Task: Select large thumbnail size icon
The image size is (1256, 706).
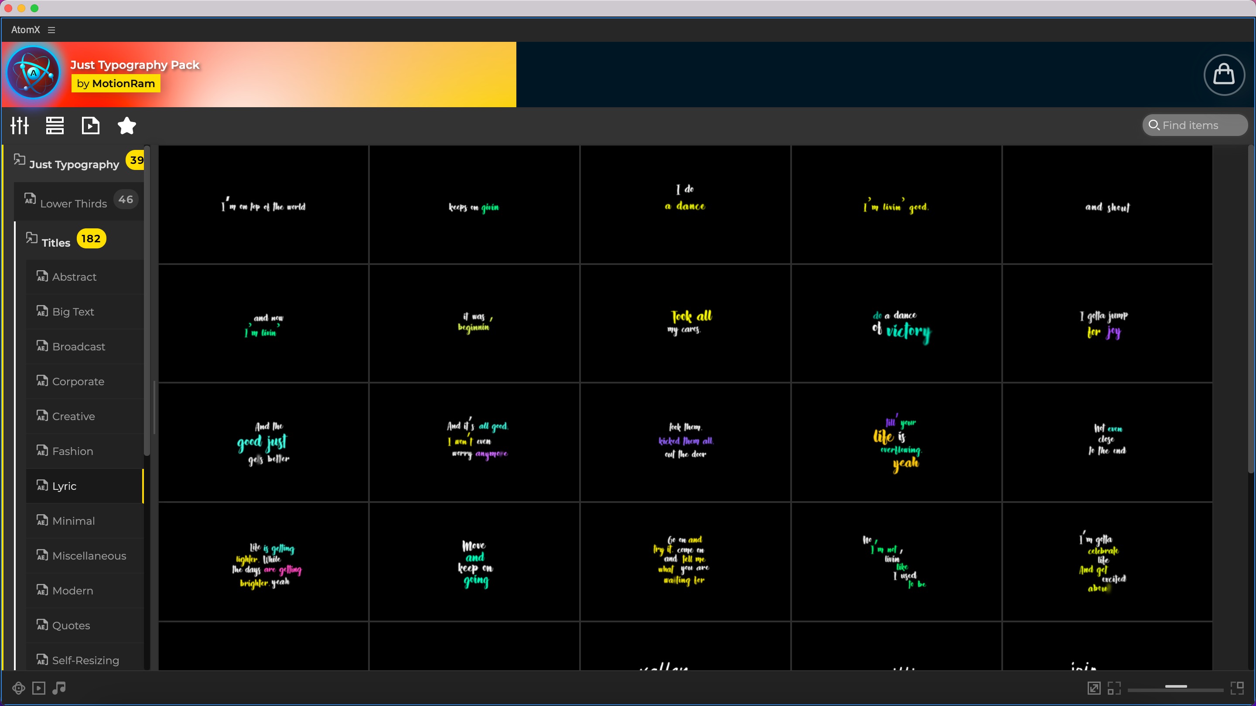Action: pos(1237,688)
